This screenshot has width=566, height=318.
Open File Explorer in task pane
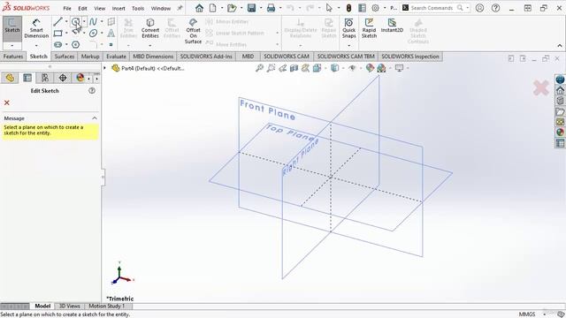click(x=560, y=112)
